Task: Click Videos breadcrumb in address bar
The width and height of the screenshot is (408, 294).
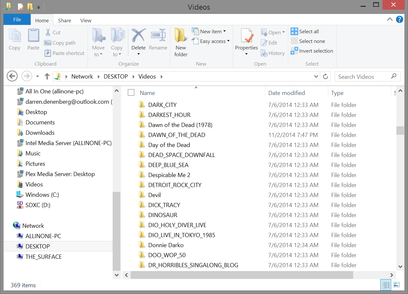Action: (x=147, y=77)
